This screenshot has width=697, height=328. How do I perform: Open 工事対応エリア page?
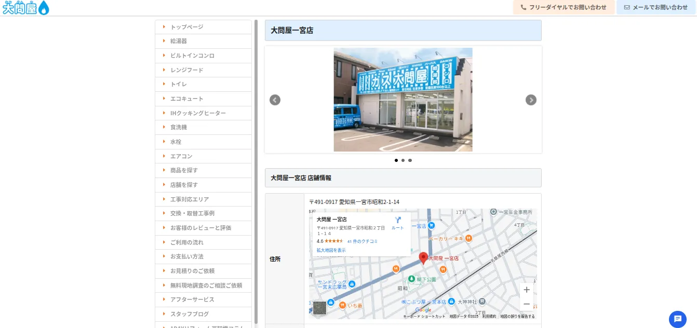[203, 199]
